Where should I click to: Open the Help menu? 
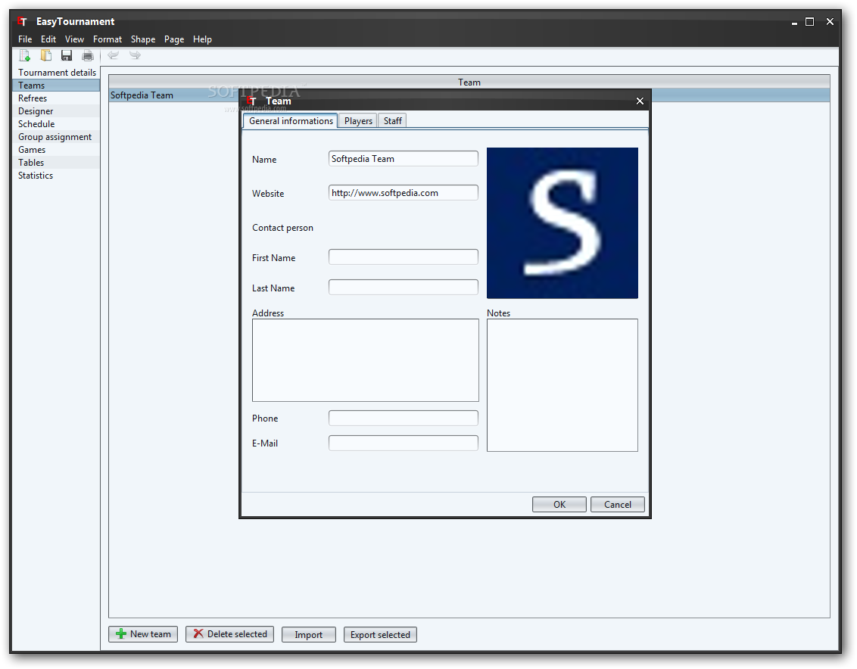pyautogui.click(x=202, y=39)
